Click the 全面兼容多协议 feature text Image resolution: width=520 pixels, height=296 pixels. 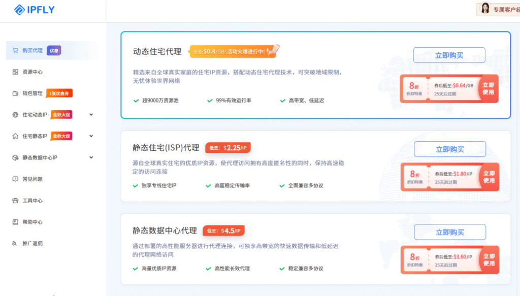305,186
